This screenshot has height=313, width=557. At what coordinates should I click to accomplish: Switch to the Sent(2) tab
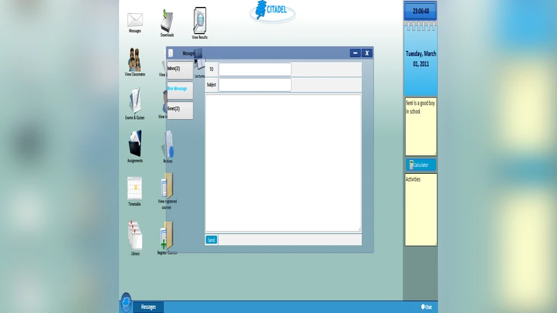point(180,109)
